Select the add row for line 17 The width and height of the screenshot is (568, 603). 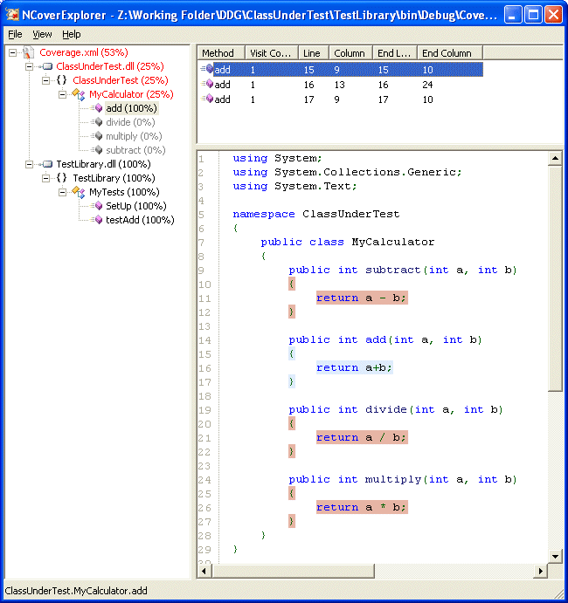tap(340, 99)
